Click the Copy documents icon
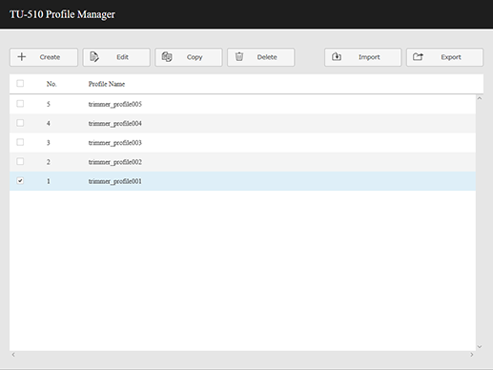 [167, 57]
